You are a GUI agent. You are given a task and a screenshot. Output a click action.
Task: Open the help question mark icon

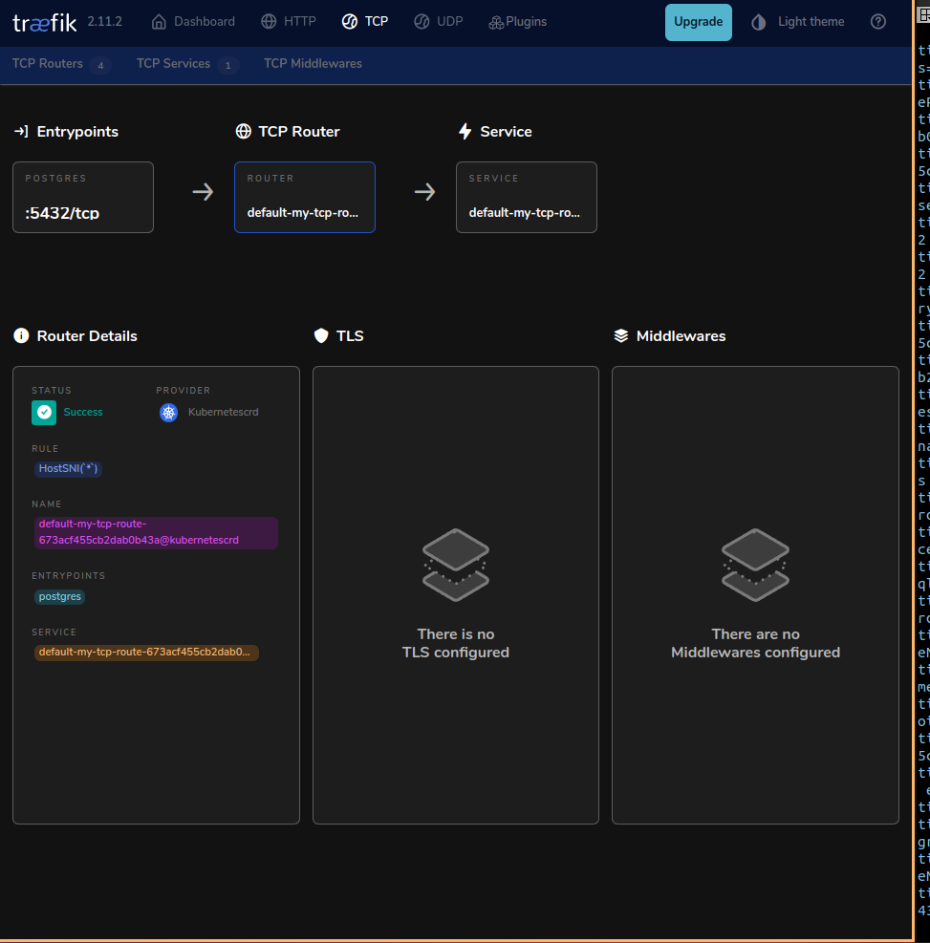[878, 22]
